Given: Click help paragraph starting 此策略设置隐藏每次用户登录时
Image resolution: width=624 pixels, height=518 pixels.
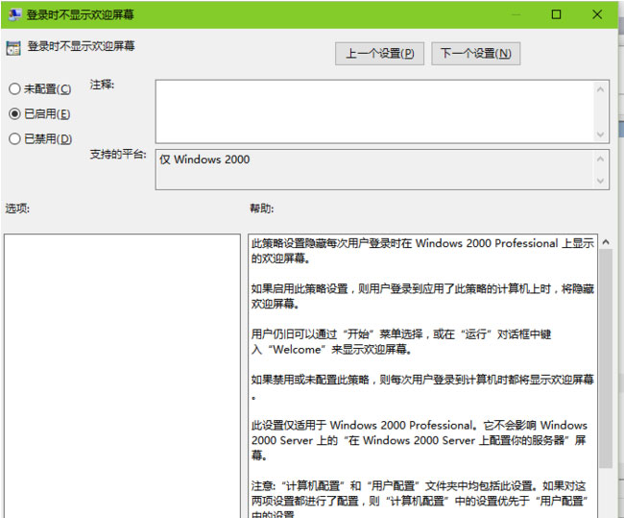Looking at the screenshot, I should [422, 251].
